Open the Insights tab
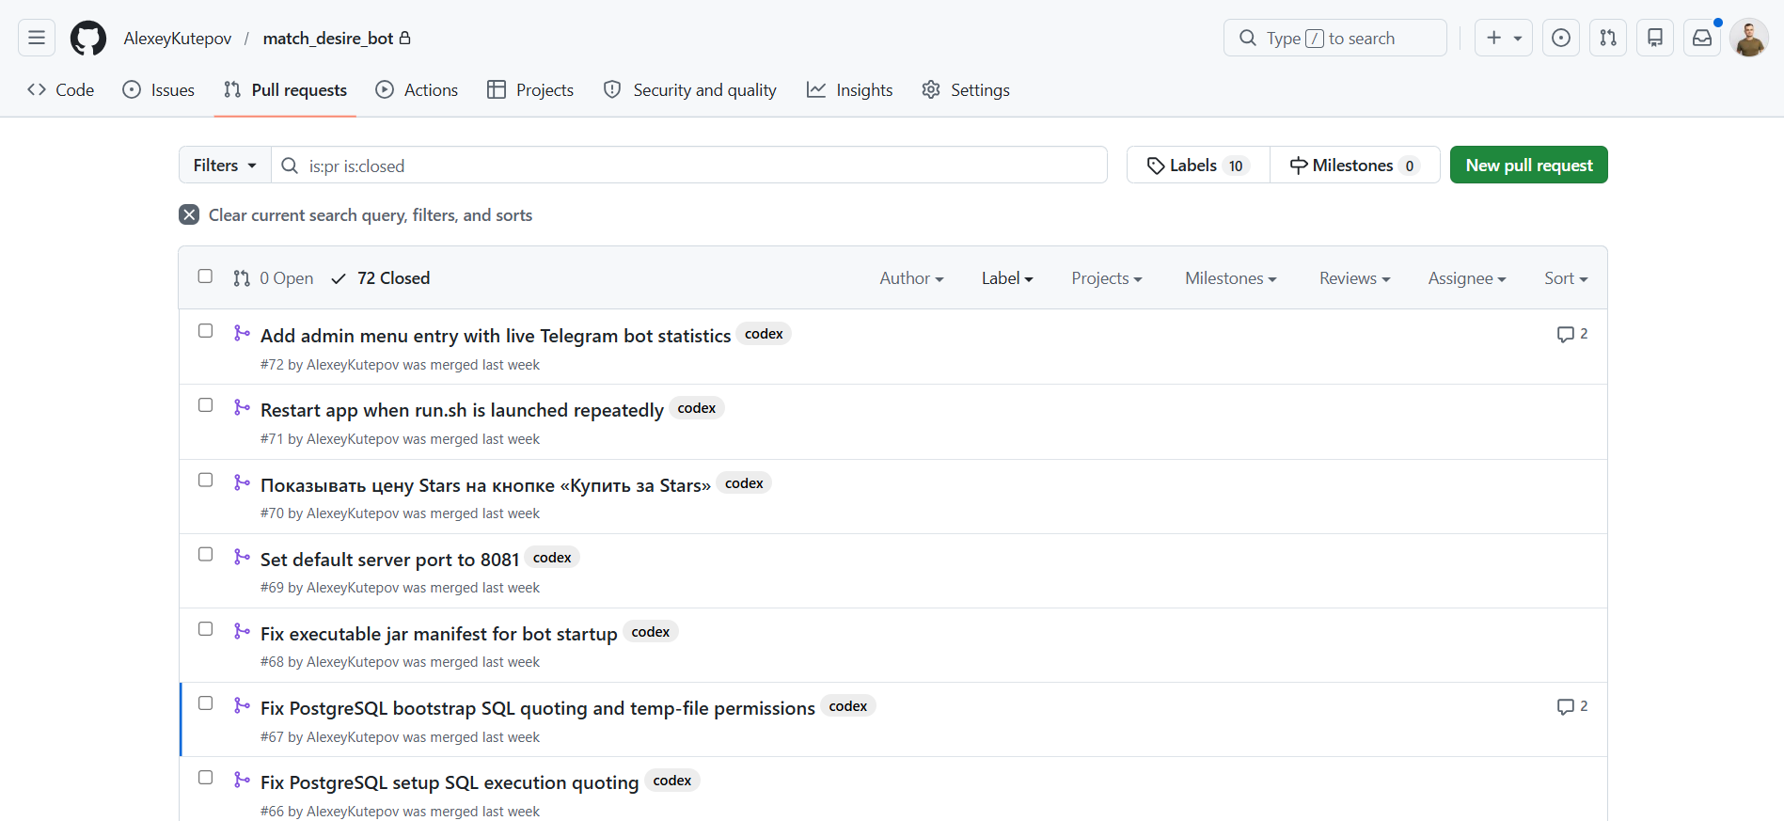 click(x=850, y=89)
